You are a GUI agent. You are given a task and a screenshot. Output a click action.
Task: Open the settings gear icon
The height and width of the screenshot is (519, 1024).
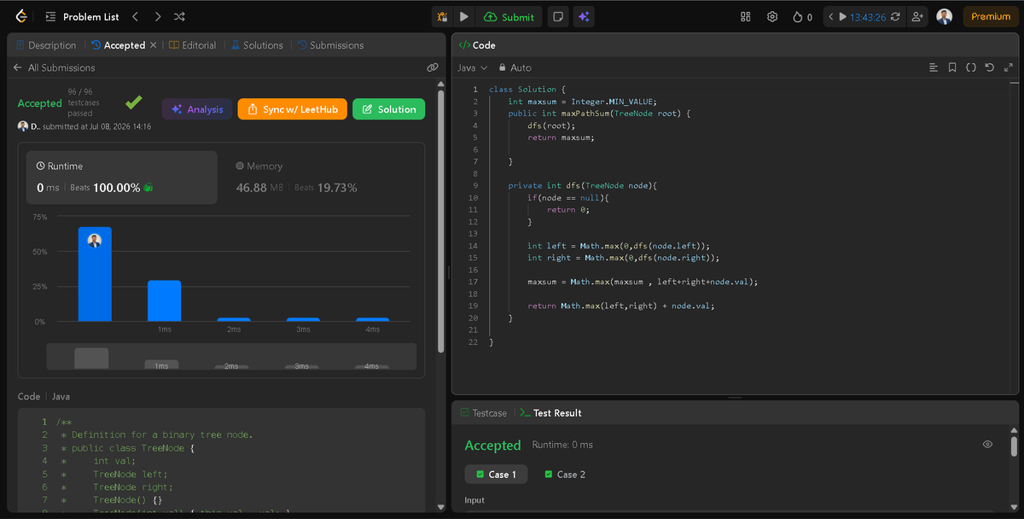pos(772,16)
